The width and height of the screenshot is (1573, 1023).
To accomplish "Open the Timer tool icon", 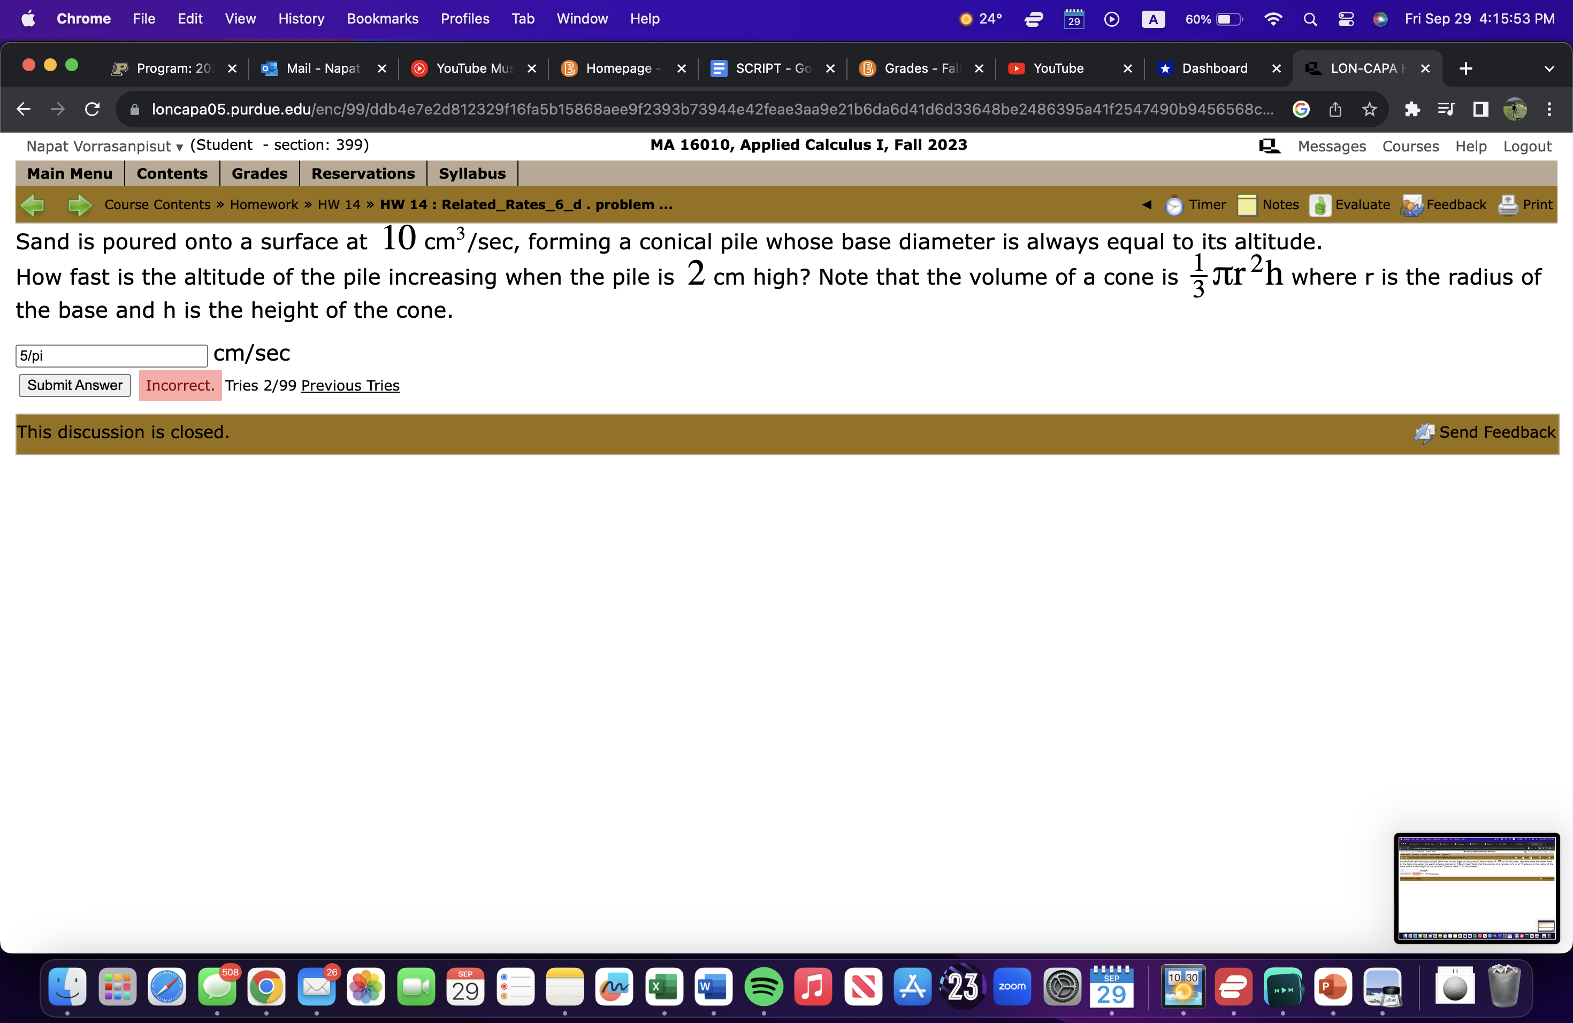I will [1174, 205].
